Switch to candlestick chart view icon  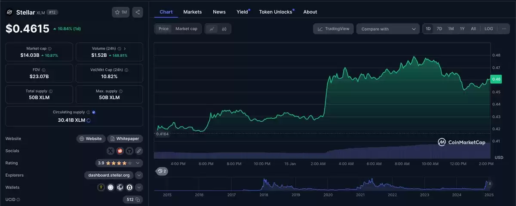click(x=224, y=29)
